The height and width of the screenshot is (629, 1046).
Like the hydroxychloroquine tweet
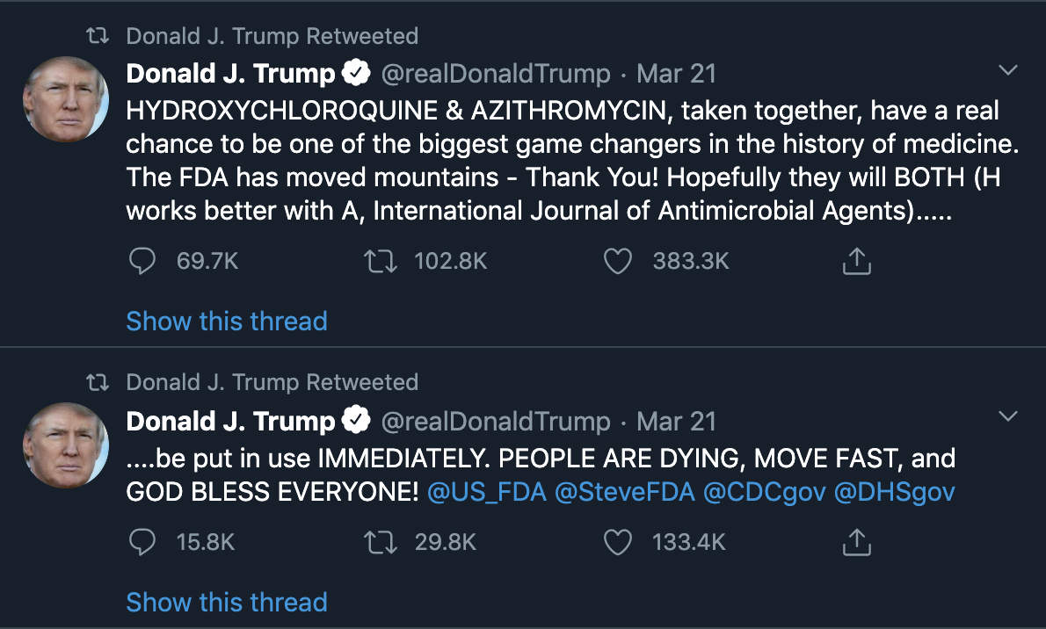pos(619,261)
